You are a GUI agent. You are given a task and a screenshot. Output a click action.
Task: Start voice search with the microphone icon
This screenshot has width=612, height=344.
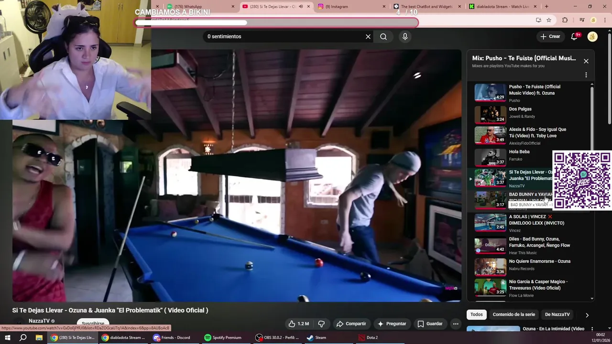click(x=405, y=37)
